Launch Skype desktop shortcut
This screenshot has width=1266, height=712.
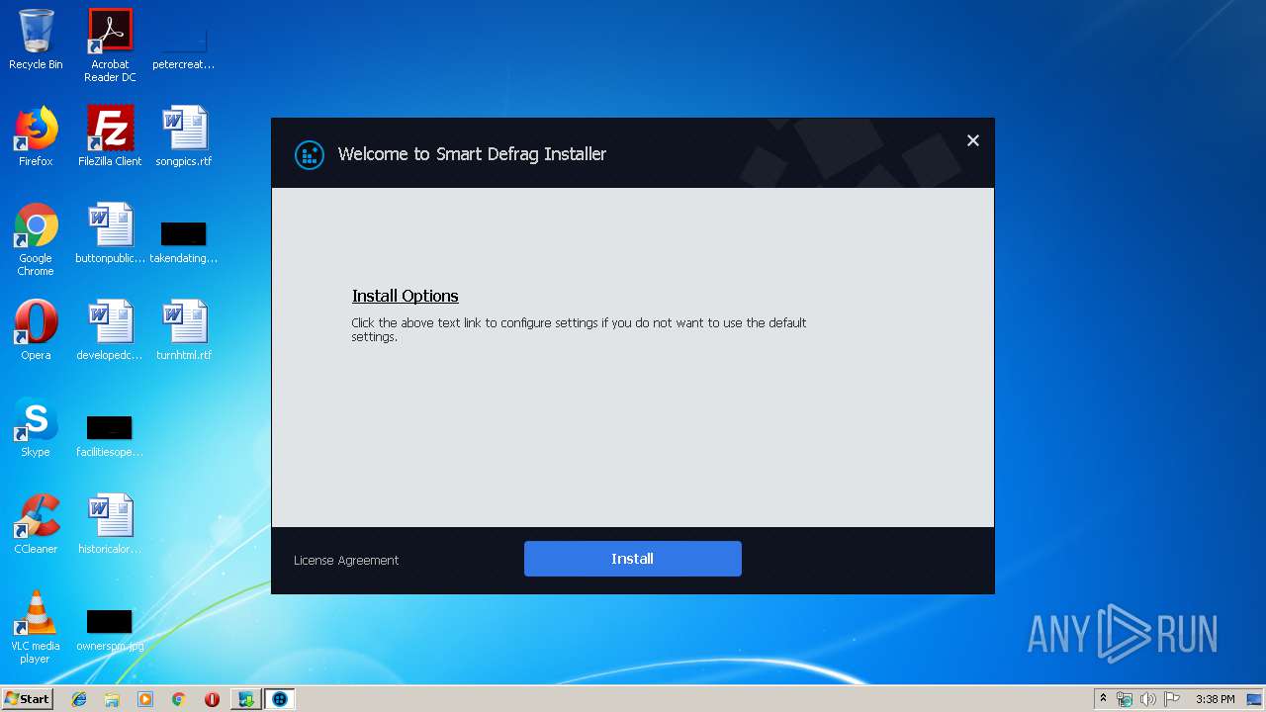tap(36, 427)
